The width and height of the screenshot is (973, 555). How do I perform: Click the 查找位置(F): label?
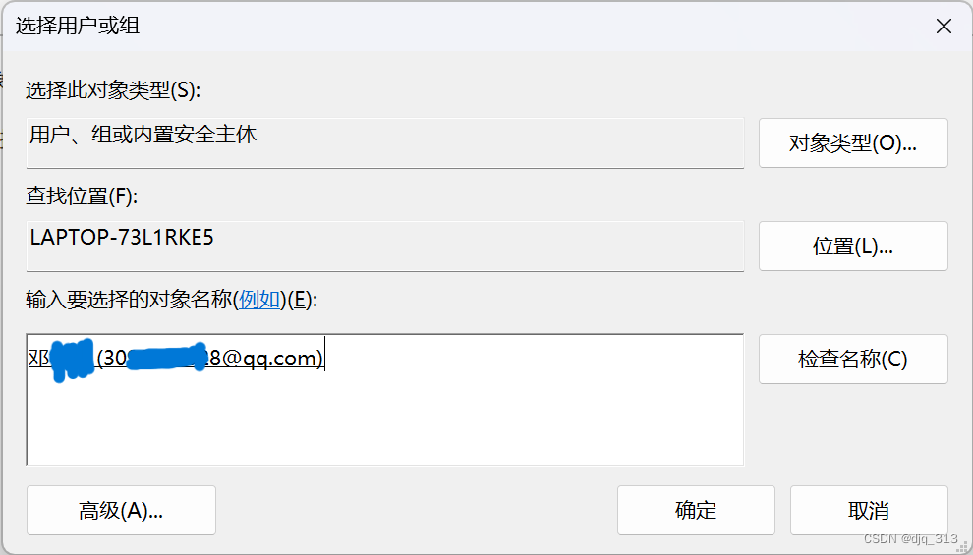(82, 195)
